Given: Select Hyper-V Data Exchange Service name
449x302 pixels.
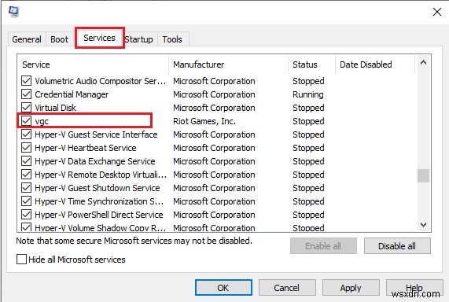Looking at the screenshot, I should click(95, 161).
